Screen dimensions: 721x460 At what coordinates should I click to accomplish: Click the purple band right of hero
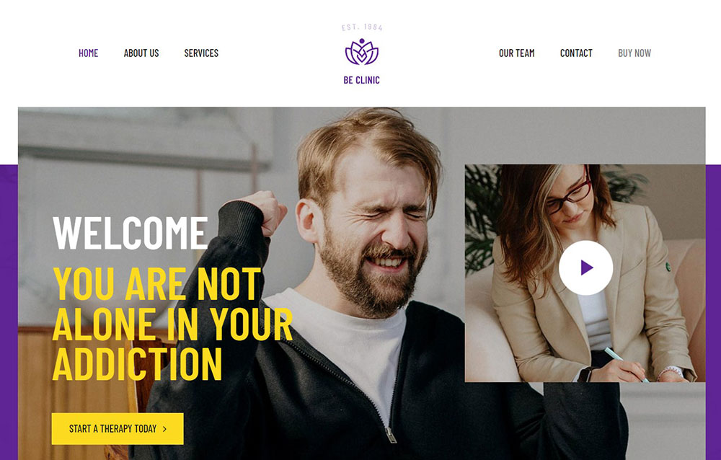coord(713,312)
